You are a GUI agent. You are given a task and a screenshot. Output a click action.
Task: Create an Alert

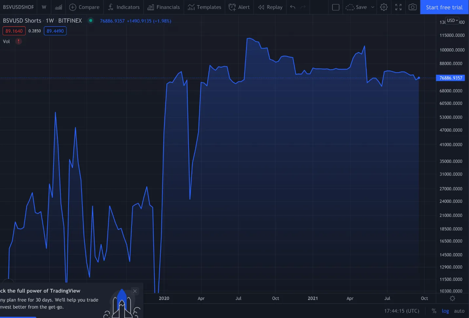coord(239,7)
